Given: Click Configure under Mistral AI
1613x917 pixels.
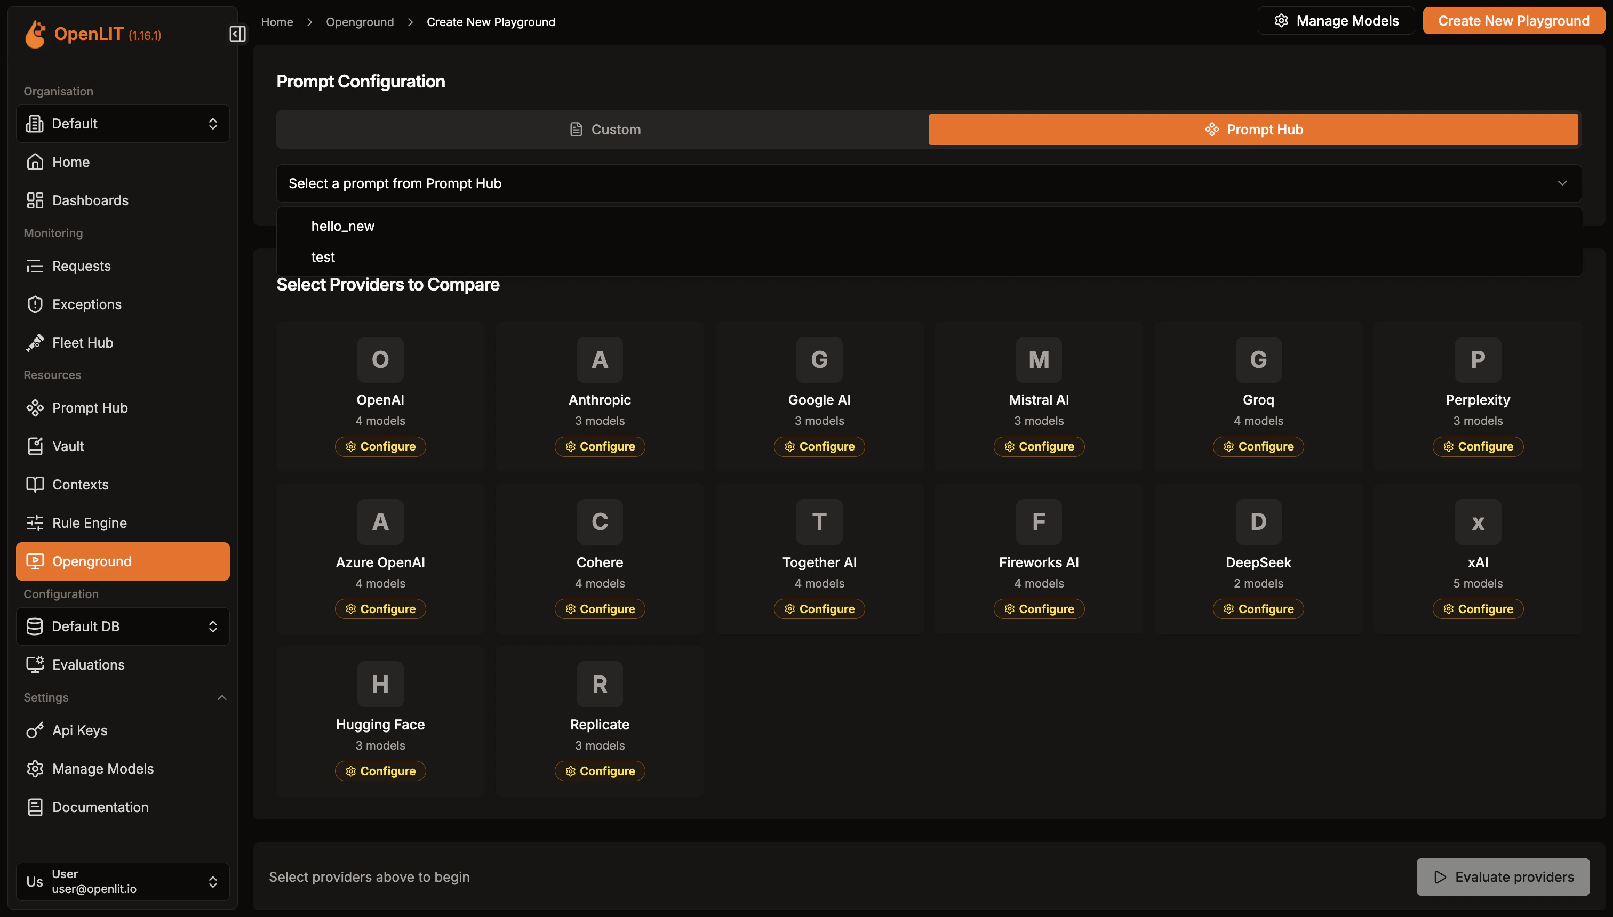Looking at the screenshot, I should coord(1039,447).
